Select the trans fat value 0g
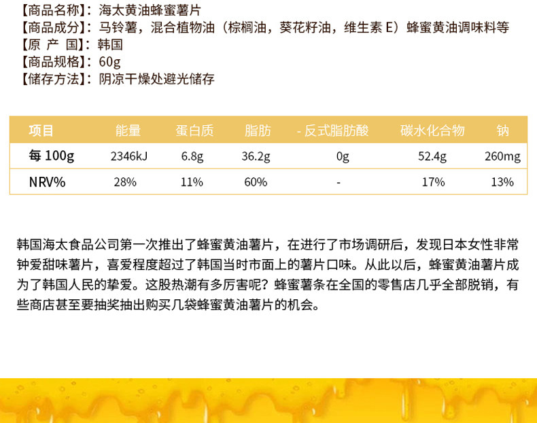The height and width of the screenshot is (423, 537). 343,156
